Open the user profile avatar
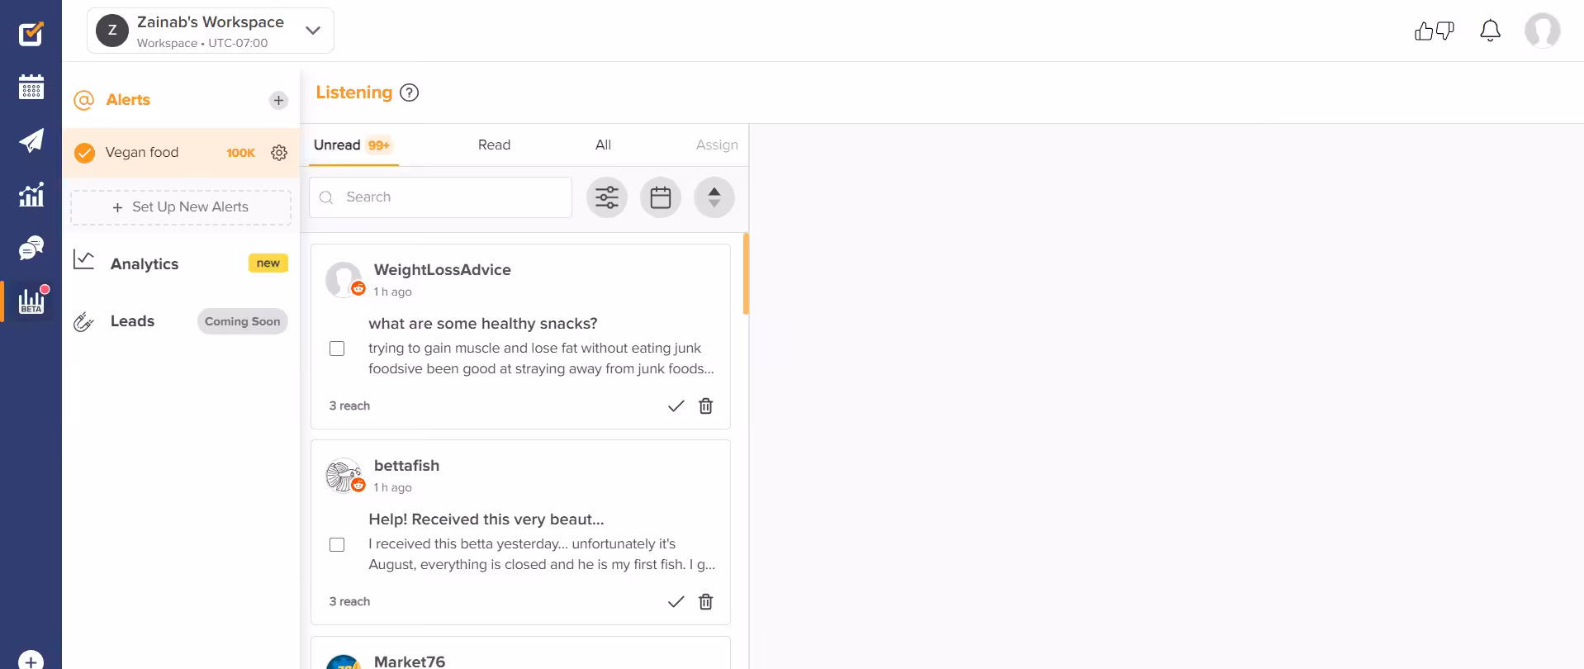Image resolution: width=1584 pixels, height=669 pixels. coord(1542,31)
